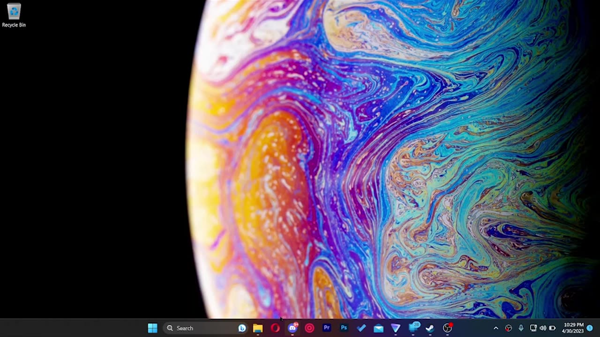This screenshot has height=337, width=600.
Task: Launch Opera browser from taskbar
Action: 275,328
